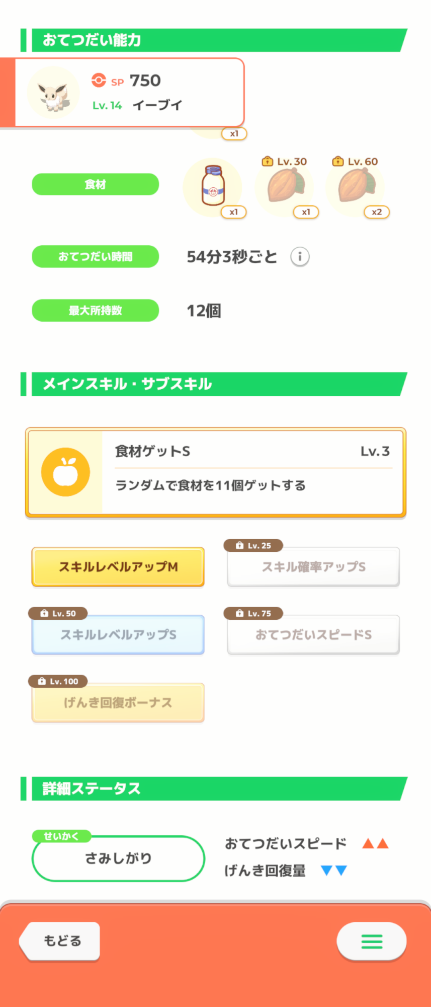Open the hamburger menu button

point(372,941)
